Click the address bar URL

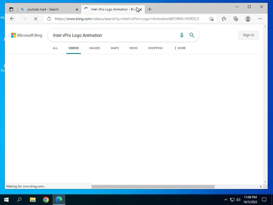click(x=127, y=19)
